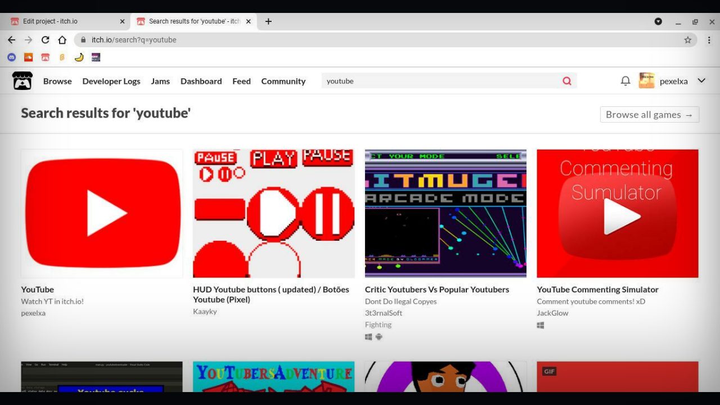The height and width of the screenshot is (405, 720).
Task: Close the 'Edit project - itch.io' tab
Action: click(x=122, y=21)
